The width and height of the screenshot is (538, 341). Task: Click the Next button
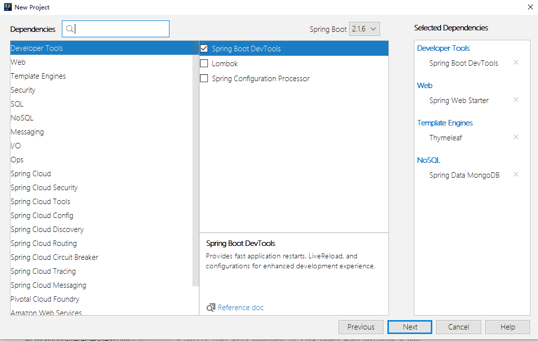(410, 327)
